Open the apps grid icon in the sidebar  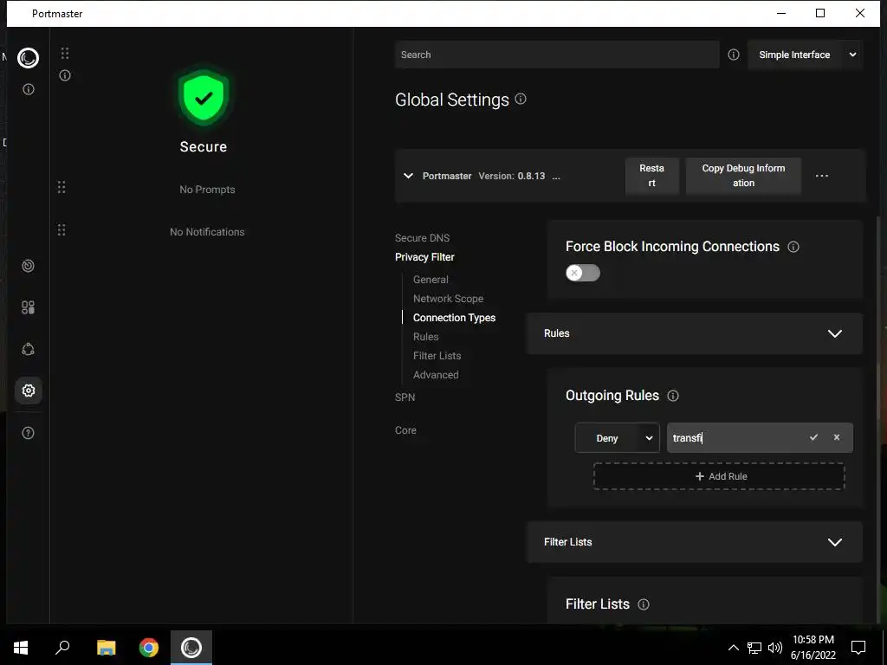pos(28,307)
